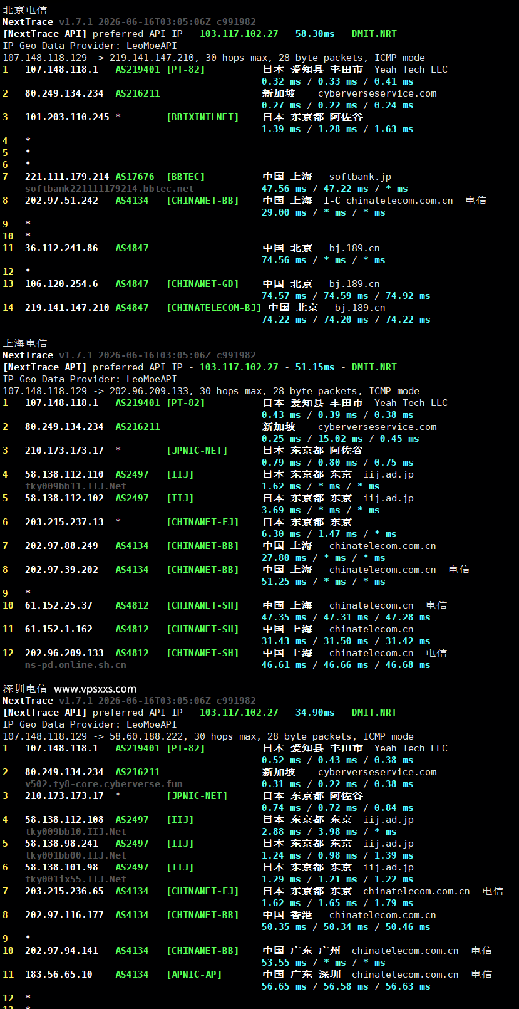
Task: Click the 中国 香港 location text
Action: 287,915
